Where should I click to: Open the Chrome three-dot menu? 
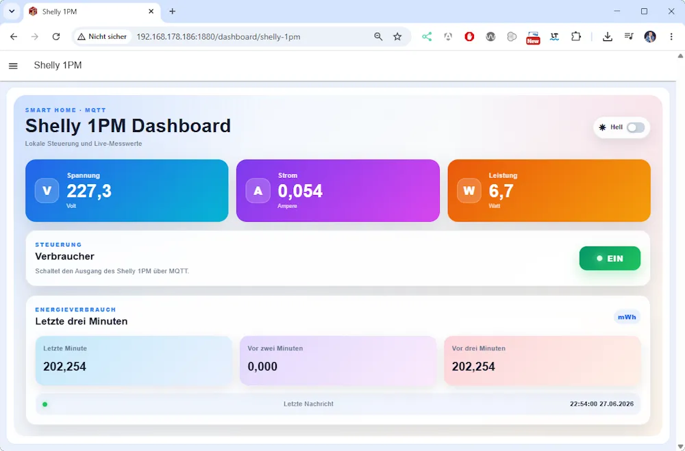[671, 37]
